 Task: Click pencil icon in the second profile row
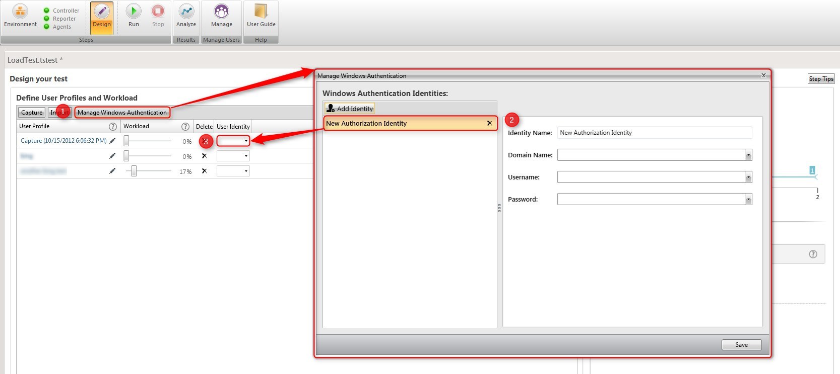pos(112,156)
